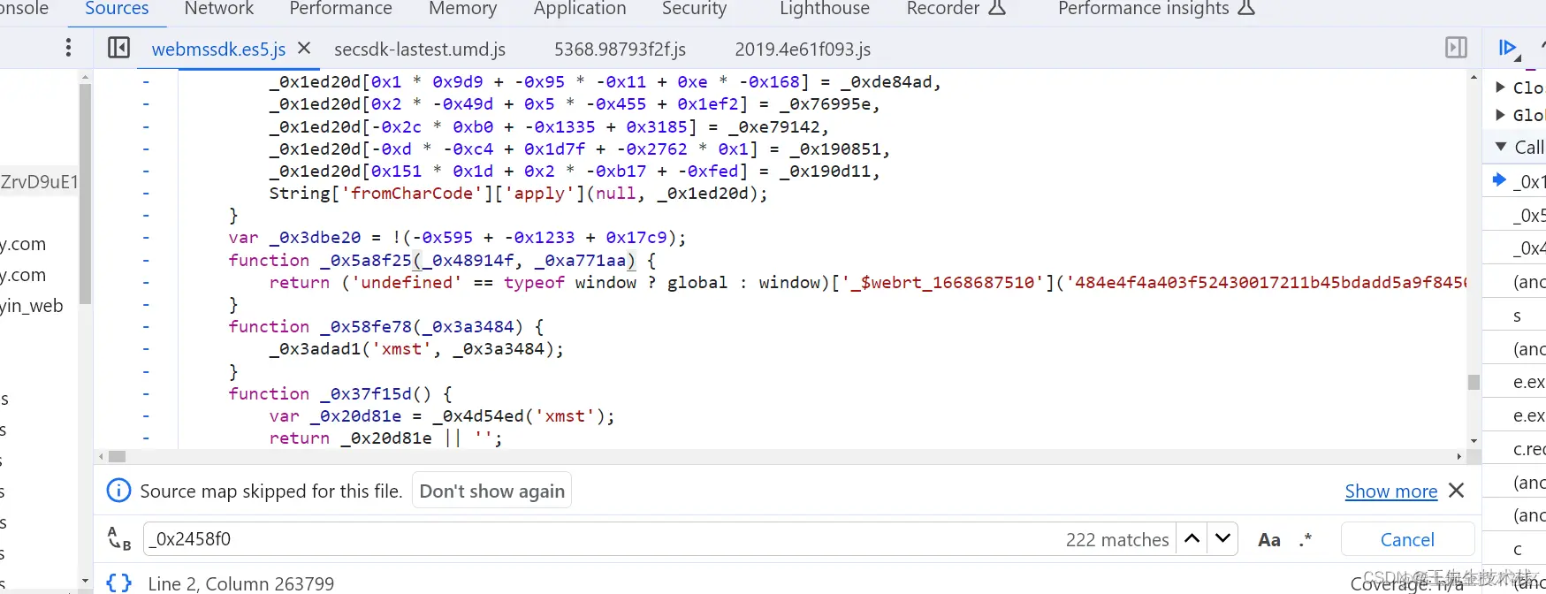Open the Sources panel tab

point(117,9)
